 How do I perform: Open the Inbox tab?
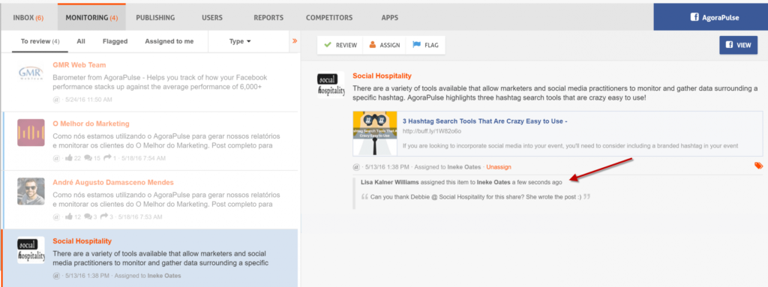[x=28, y=18]
